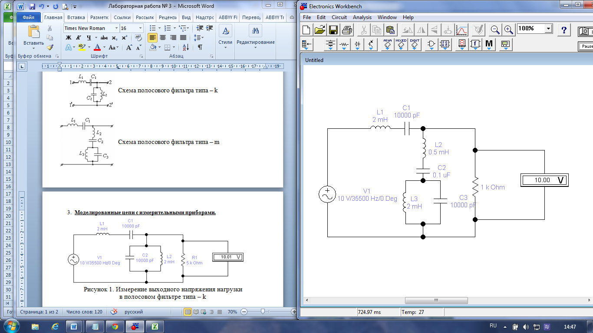Open the Analog ICs parts bin
The height and width of the screenshot is (333, 593).
pos(388,44)
